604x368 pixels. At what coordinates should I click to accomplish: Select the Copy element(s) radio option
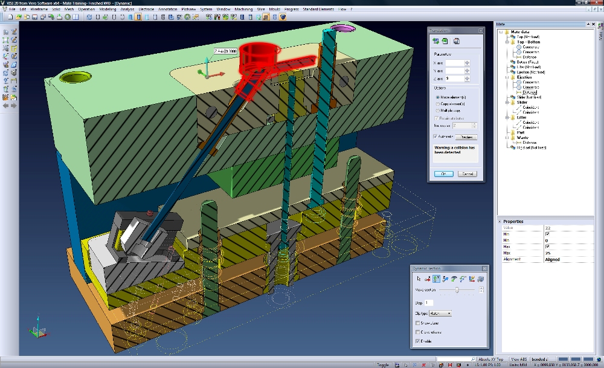(438, 104)
